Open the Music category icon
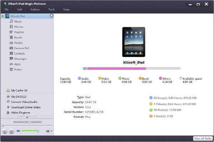 (x=11, y=21)
